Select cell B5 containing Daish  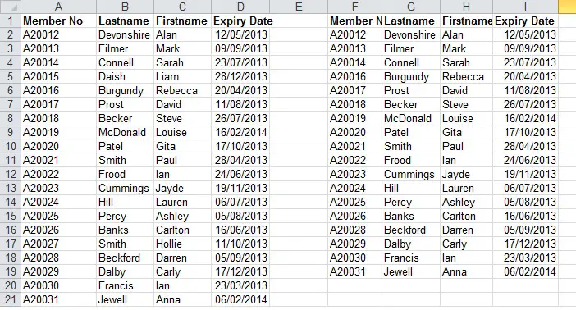coord(126,77)
